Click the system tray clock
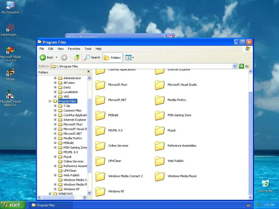The width and height of the screenshot is (279, 209). [269, 205]
